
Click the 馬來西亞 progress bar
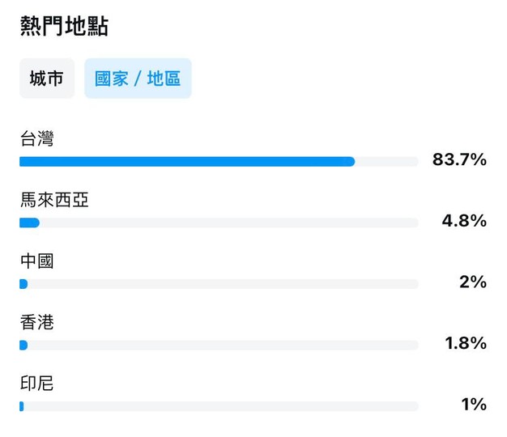[219, 223]
